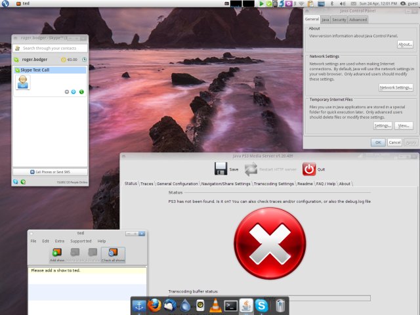Select the General tab in Java Control Panel
The image size is (420, 315).
tap(312, 19)
